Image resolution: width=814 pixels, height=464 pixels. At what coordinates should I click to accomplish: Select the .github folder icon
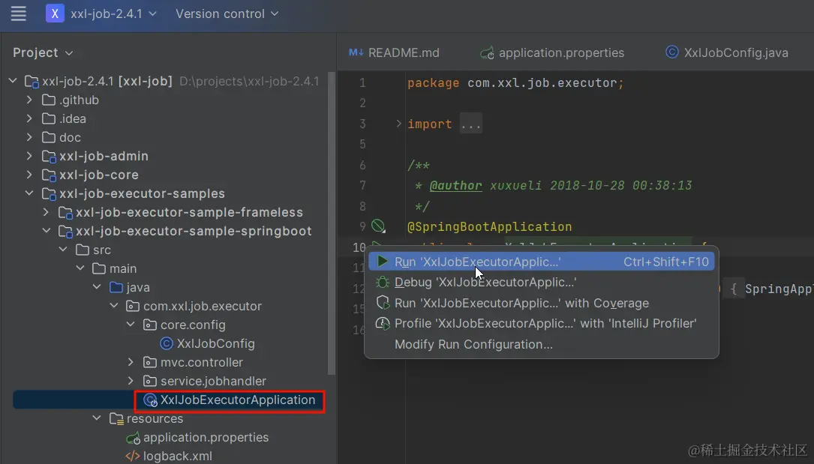[x=49, y=100]
